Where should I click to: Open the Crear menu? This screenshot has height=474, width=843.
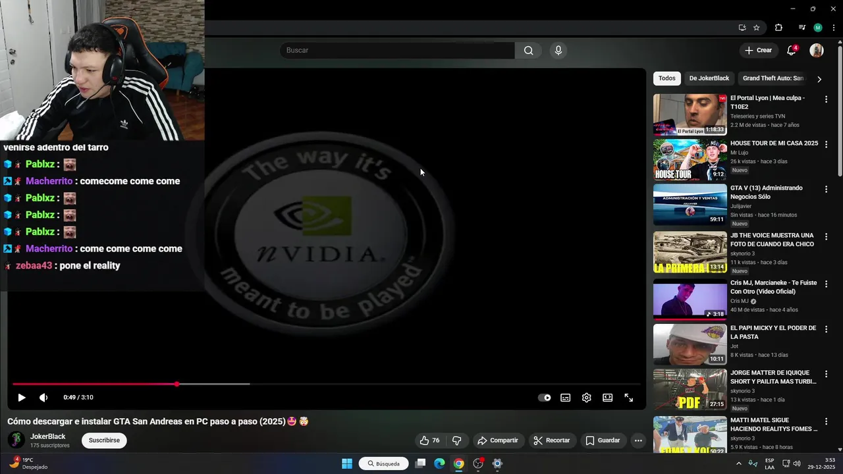758,51
